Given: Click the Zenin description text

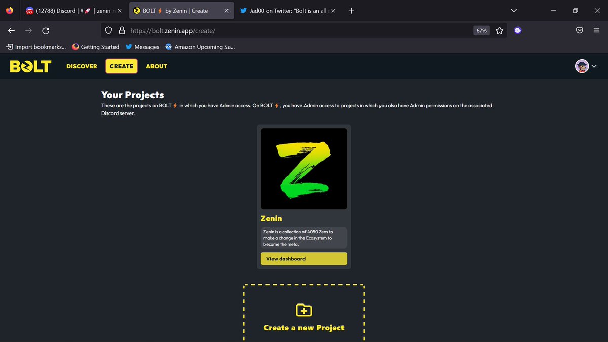Looking at the screenshot, I should (298, 238).
